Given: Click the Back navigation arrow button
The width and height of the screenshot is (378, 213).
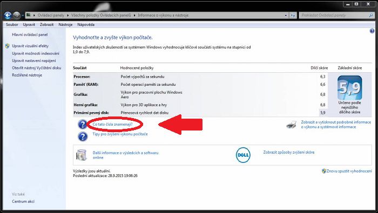Looking at the screenshot, I should pos(8,15).
